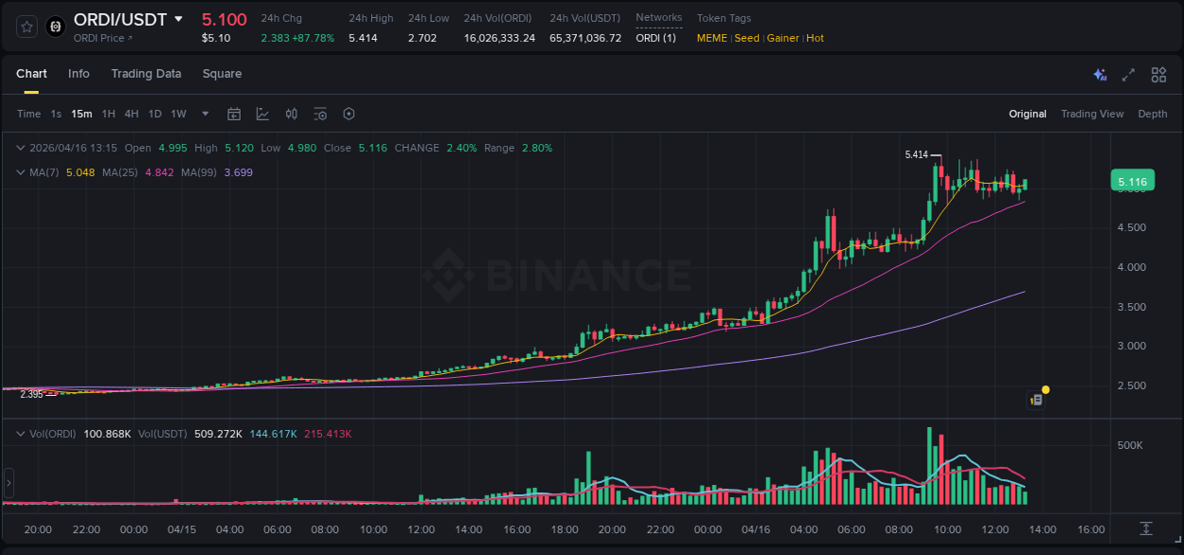Switch chart to Depth view

(x=1152, y=113)
